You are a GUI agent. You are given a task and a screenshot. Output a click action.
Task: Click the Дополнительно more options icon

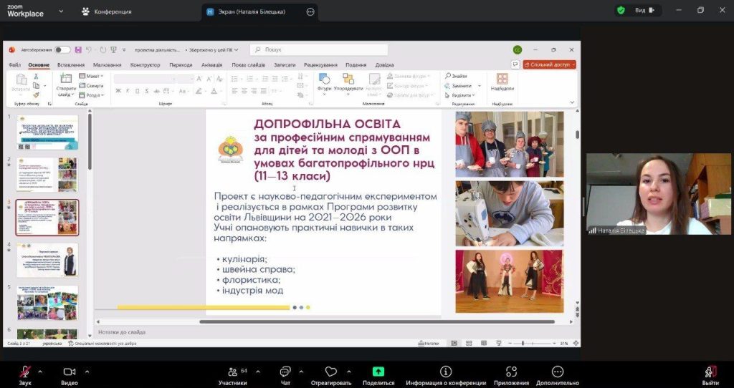(x=558, y=372)
